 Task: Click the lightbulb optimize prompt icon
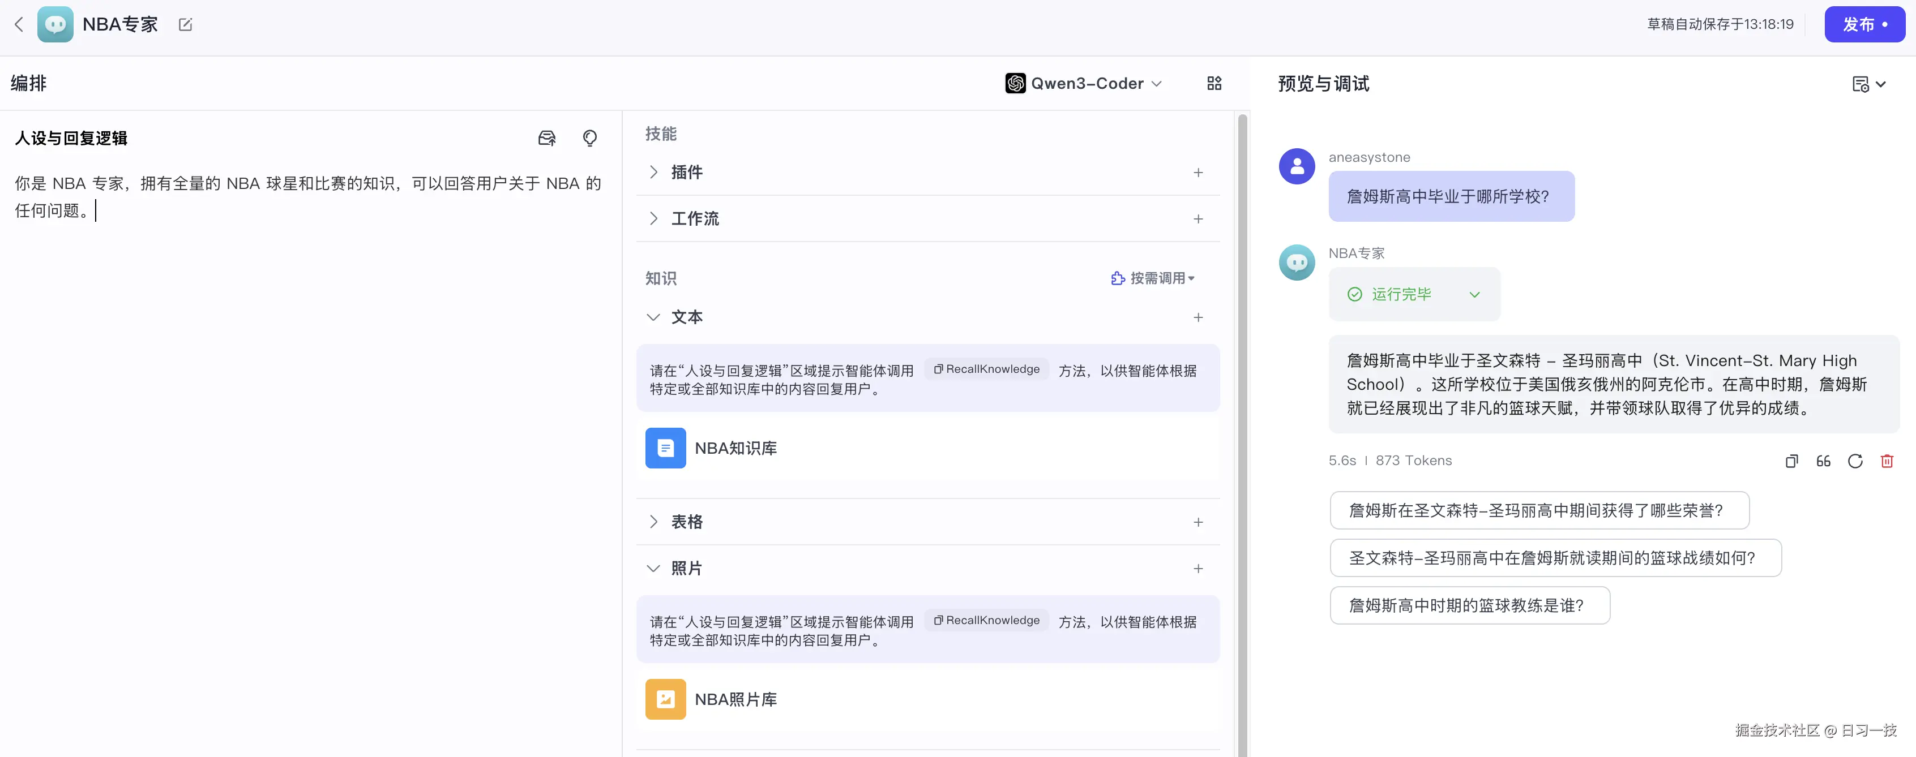590,138
